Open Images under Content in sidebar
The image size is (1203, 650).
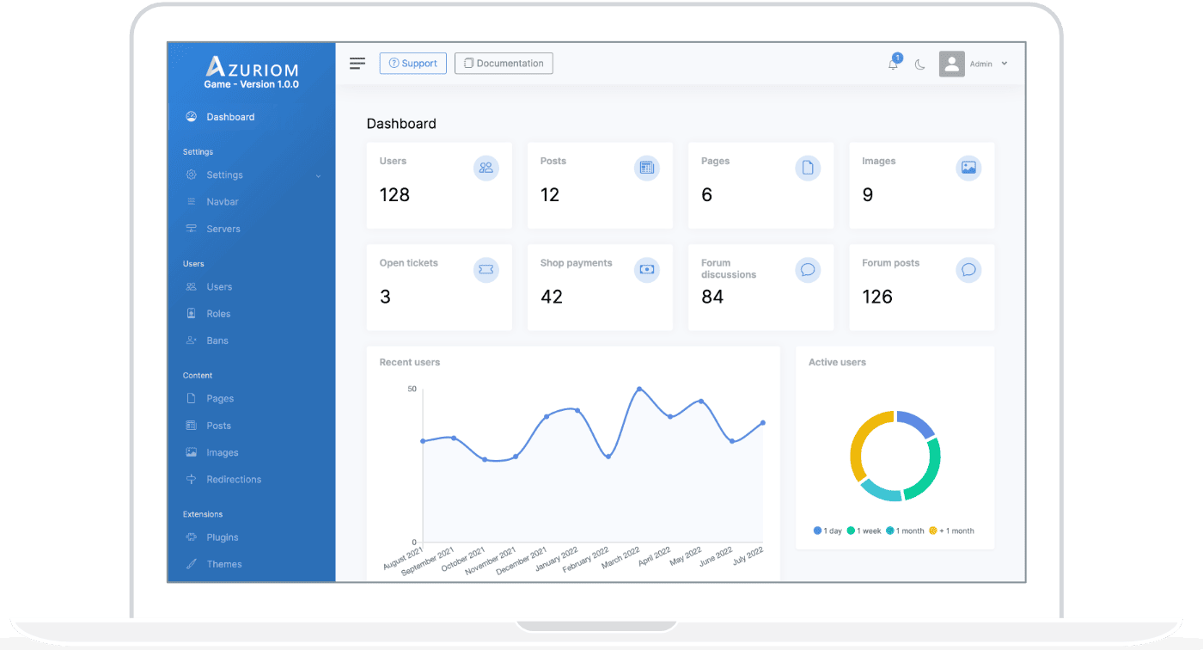point(223,452)
